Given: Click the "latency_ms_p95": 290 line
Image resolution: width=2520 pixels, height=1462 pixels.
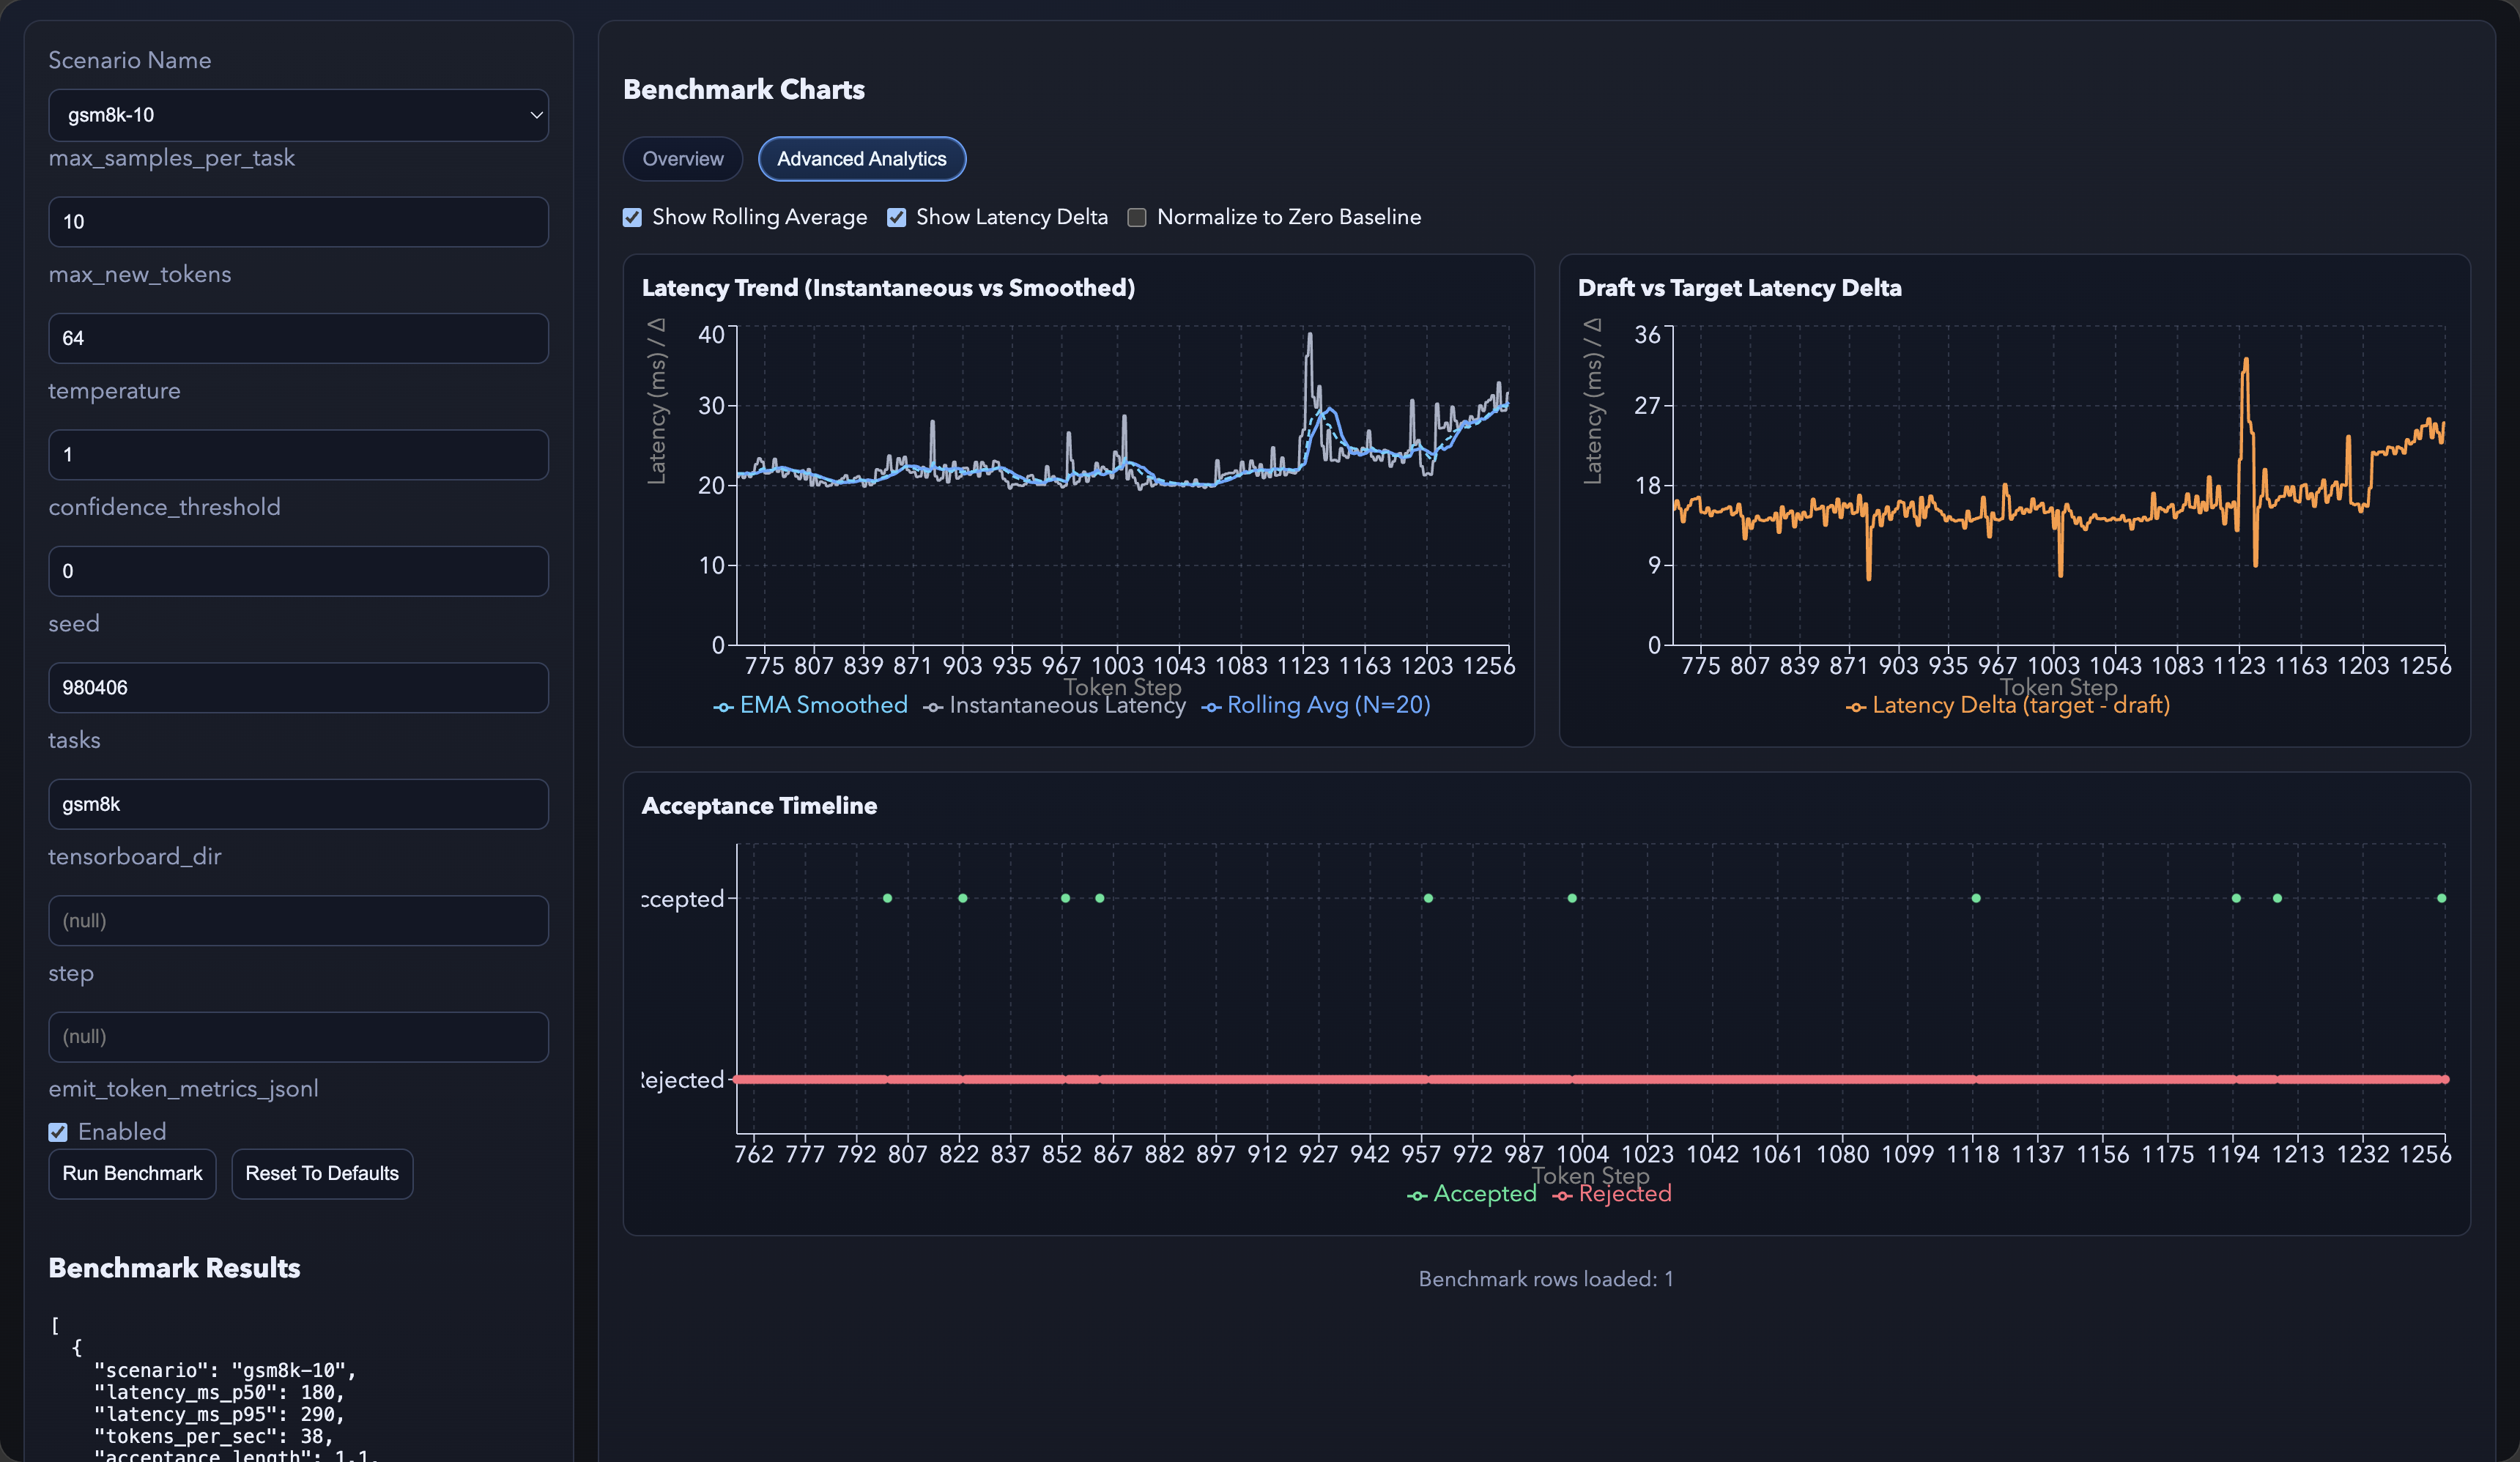Looking at the screenshot, I should (x=219, y=1415).
